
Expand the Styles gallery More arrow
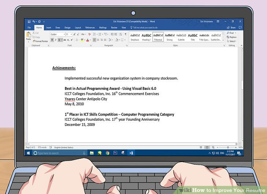pyautogui.click(x=223, y=40)
